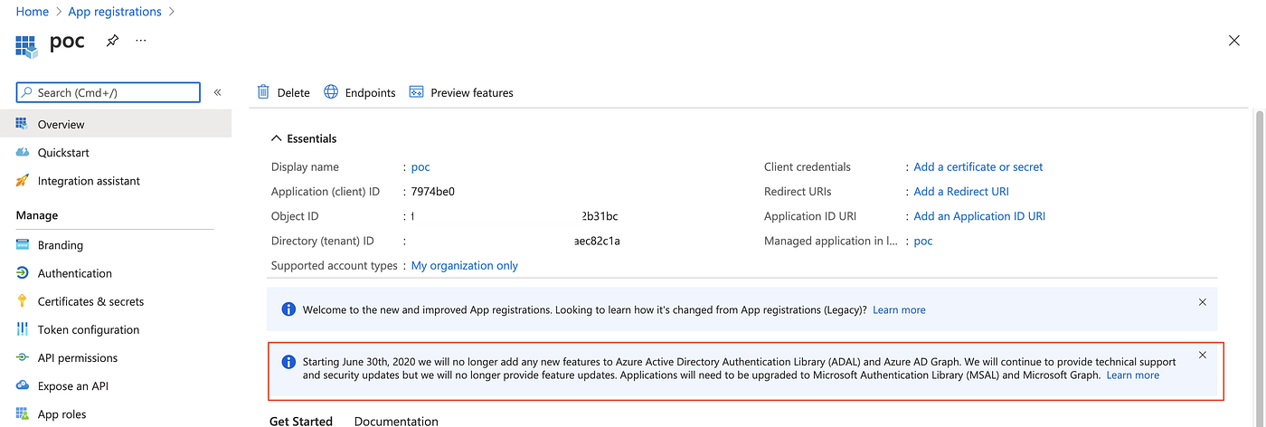Open the Managed application poc link
The height and width of the screenshot is (427, 1266).
923,242
